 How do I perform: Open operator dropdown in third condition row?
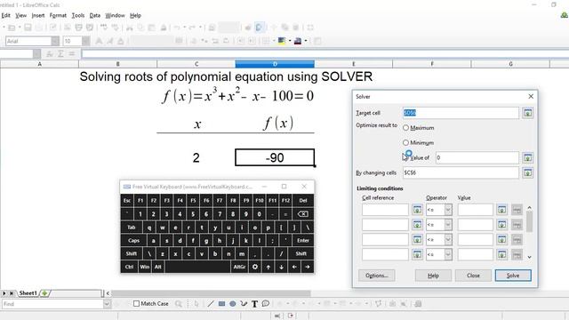click(x=448, y=239)
